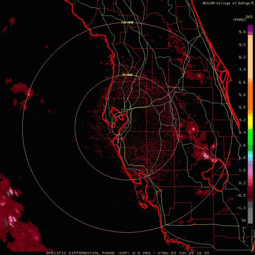Click the 1.8 value on color scale
The height and width of the screenshot is (255, 255).
242,158
